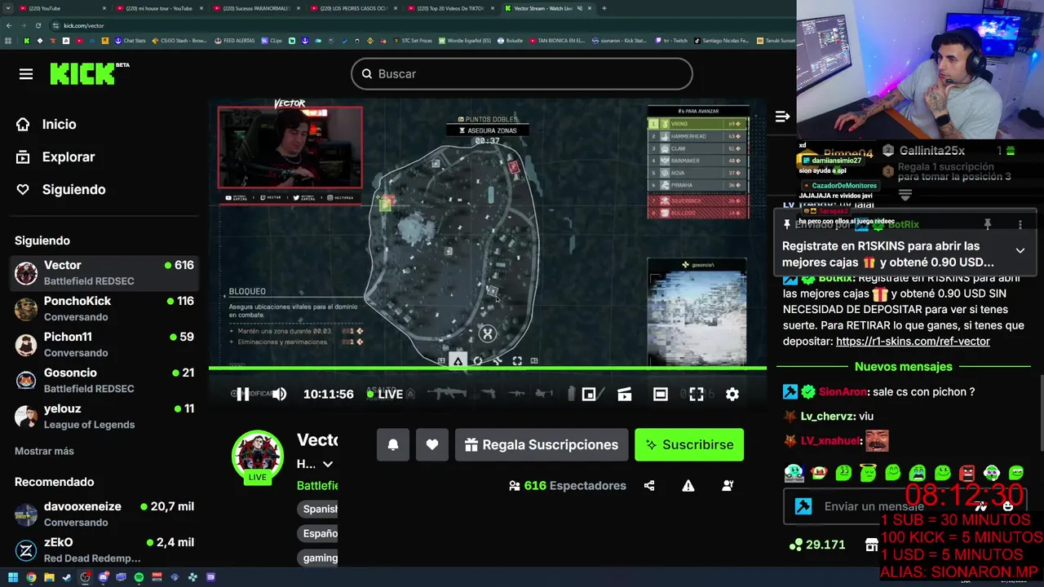
Task: Open the moderator user icon by viewers
Action: 728,486
